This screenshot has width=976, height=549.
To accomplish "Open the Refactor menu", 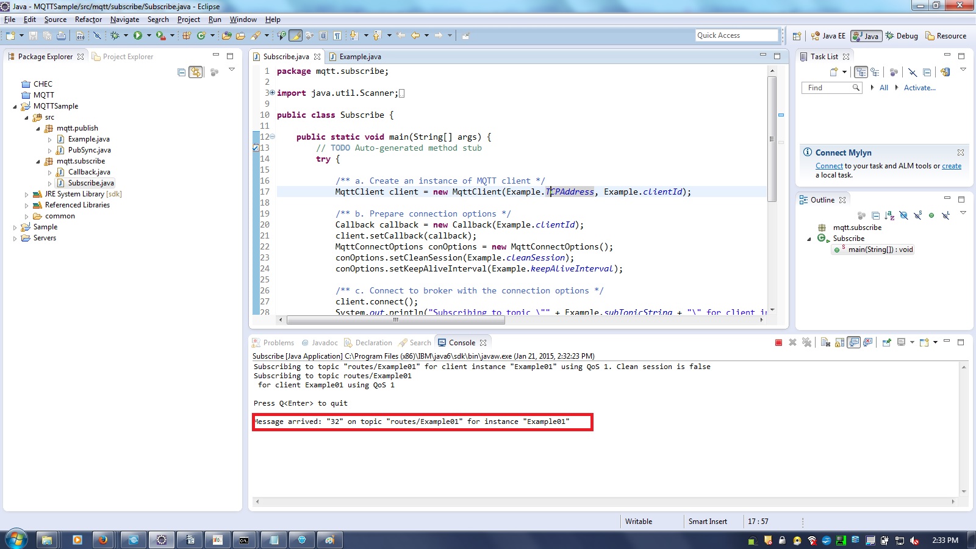I will 88,20.
